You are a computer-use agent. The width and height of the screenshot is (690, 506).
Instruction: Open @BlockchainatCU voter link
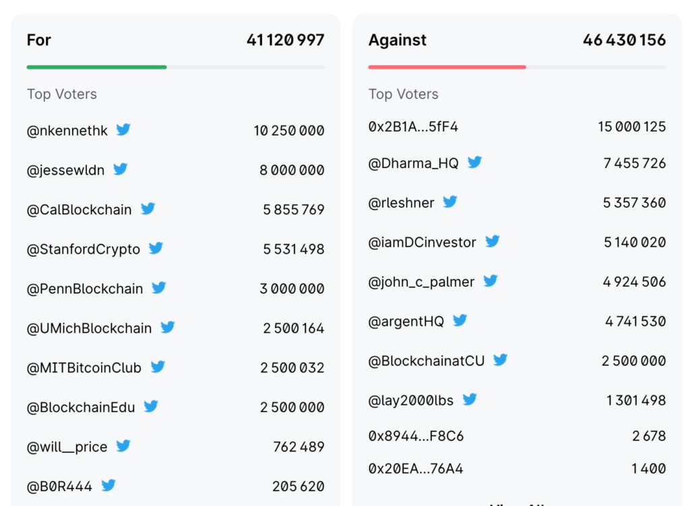[427, 361]
